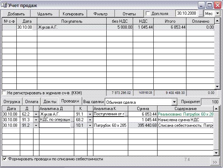Click the double-arrow expand button at bottom right
Screen dimensions: 223x168
point(215,162)
